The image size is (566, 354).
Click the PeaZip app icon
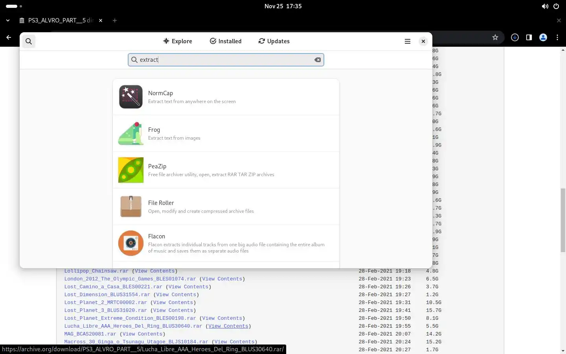tap(131, 170)
